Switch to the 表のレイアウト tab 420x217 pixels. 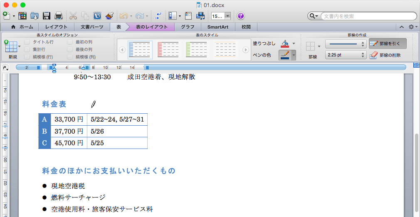(x=152, y=27)
